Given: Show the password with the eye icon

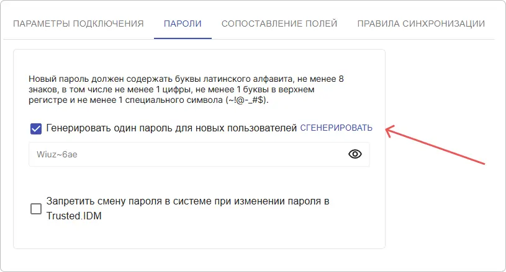Looking at the screenshot, I should pyautogui.click(x=355, y=155).
